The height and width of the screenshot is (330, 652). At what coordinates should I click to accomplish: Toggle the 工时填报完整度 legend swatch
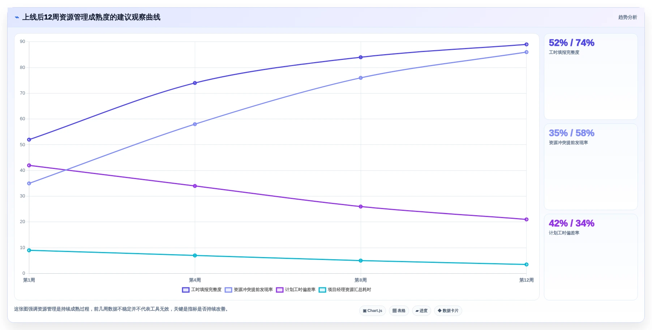point(186,290)
